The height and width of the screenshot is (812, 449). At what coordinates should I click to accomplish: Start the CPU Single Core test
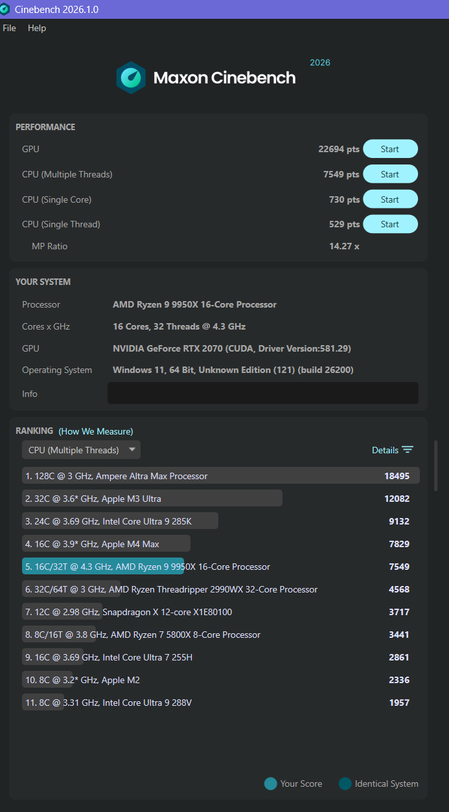coord(390,199)
